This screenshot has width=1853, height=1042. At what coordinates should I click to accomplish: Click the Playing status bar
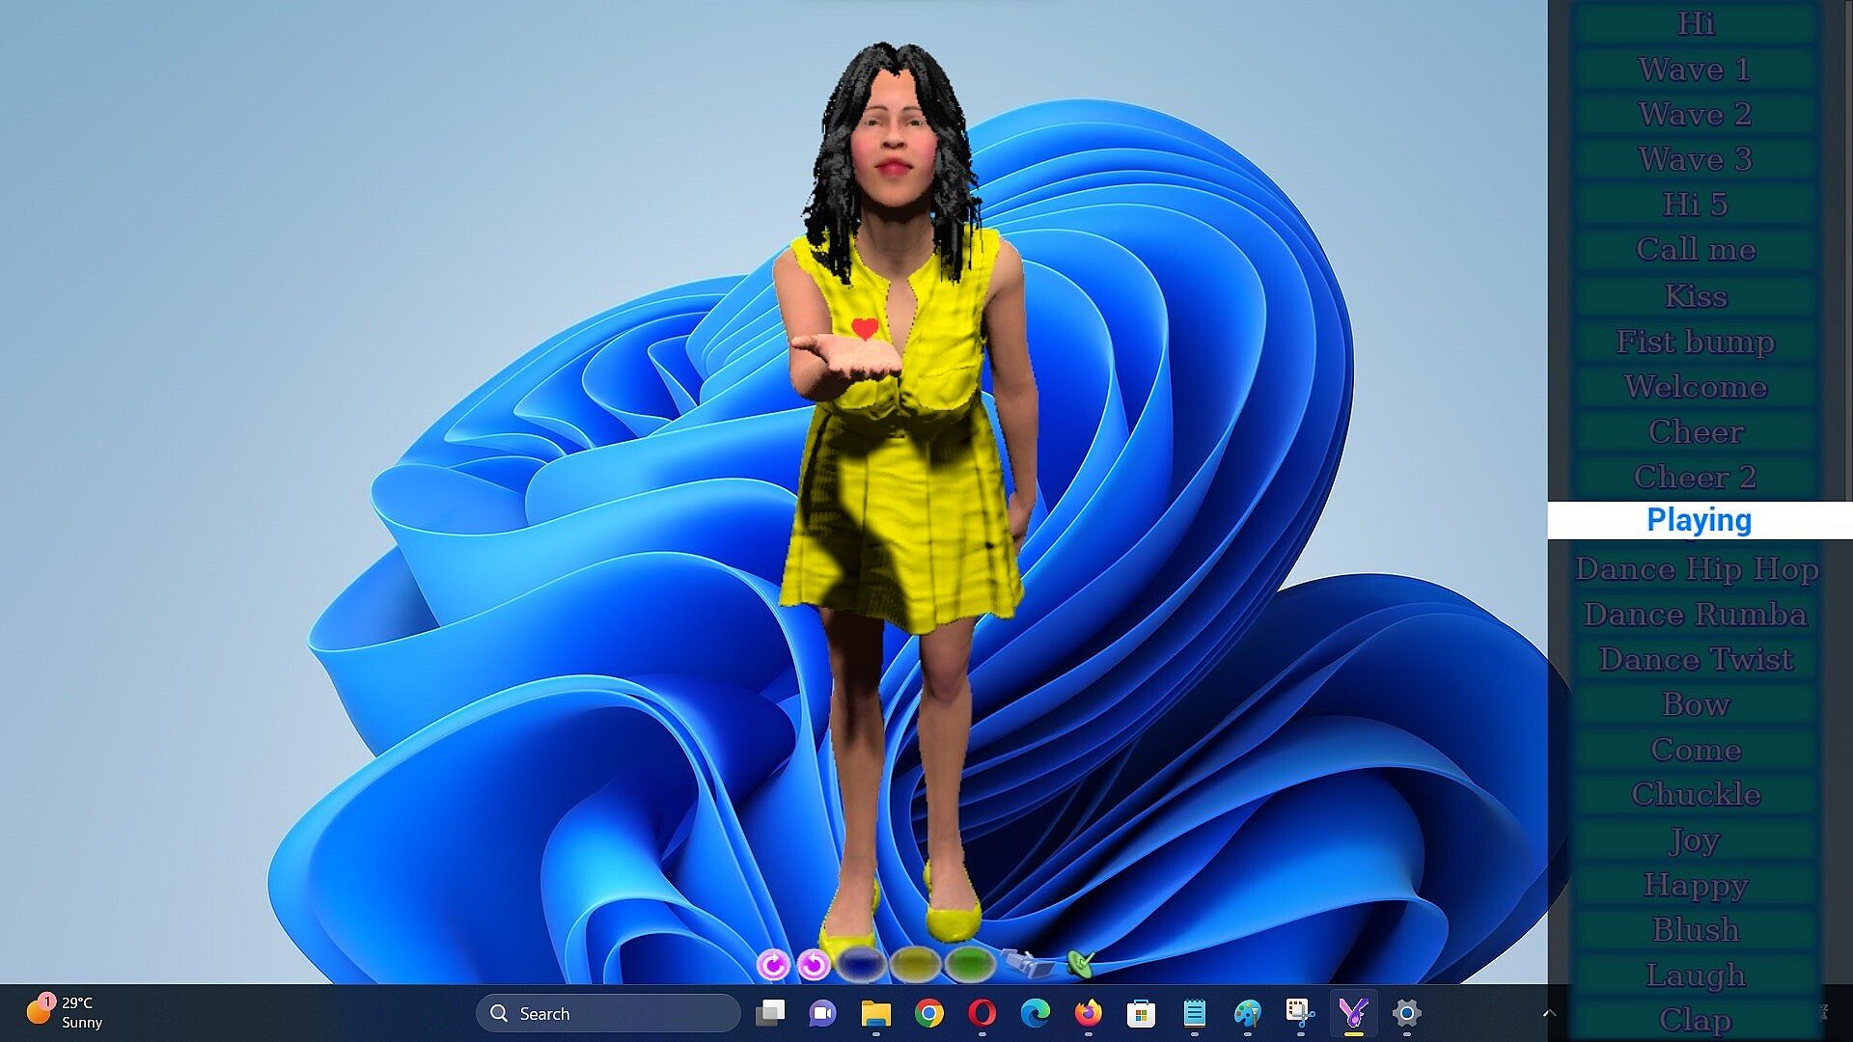[x=1699, y=520]
